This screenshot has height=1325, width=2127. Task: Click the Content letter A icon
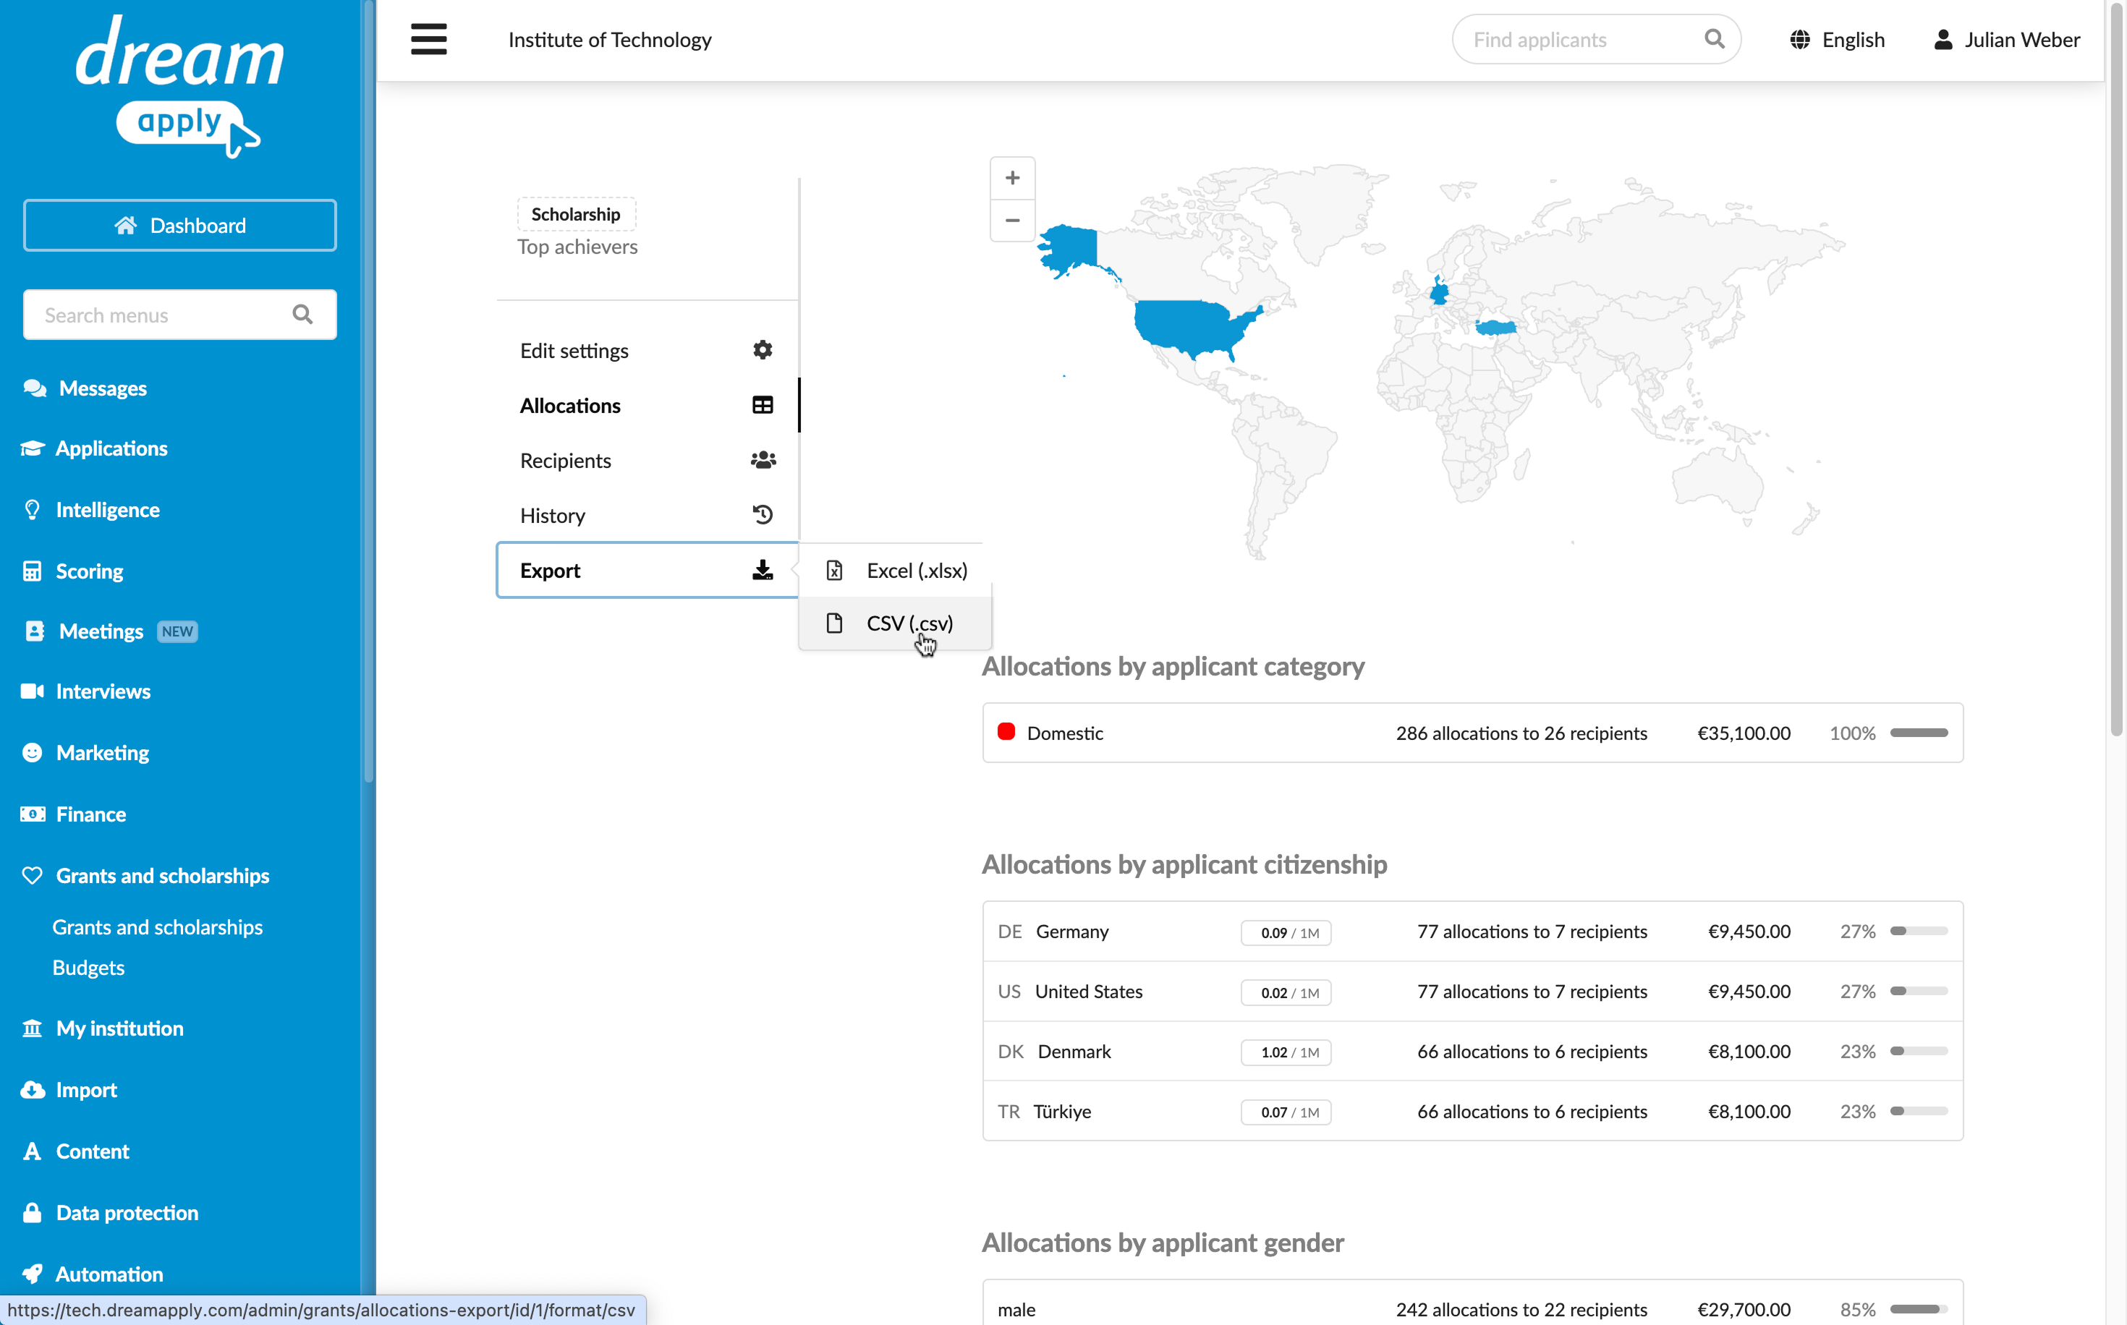pyautogui.click(x=33, y=1151)
